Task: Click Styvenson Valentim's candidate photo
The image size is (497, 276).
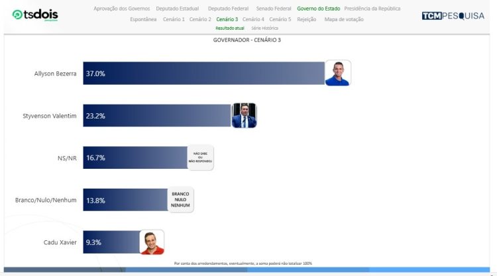Action: [244, 115]
